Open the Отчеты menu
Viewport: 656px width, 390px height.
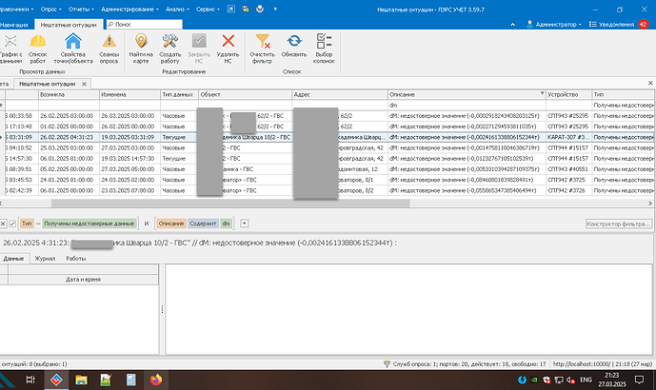coord(81,9)
